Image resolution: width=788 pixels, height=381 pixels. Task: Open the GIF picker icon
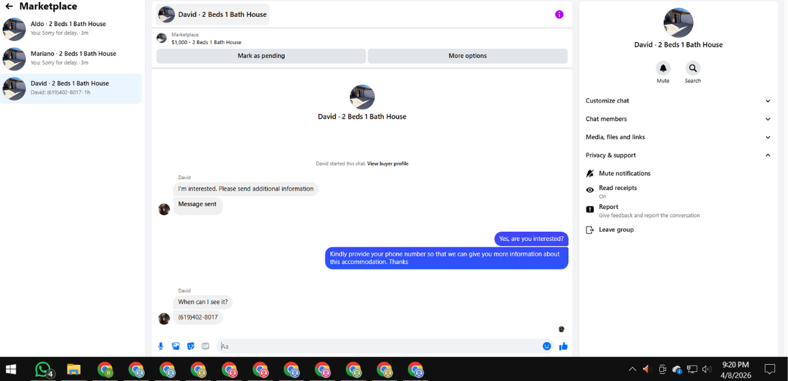pyautogui.click(x=206, y=347)
